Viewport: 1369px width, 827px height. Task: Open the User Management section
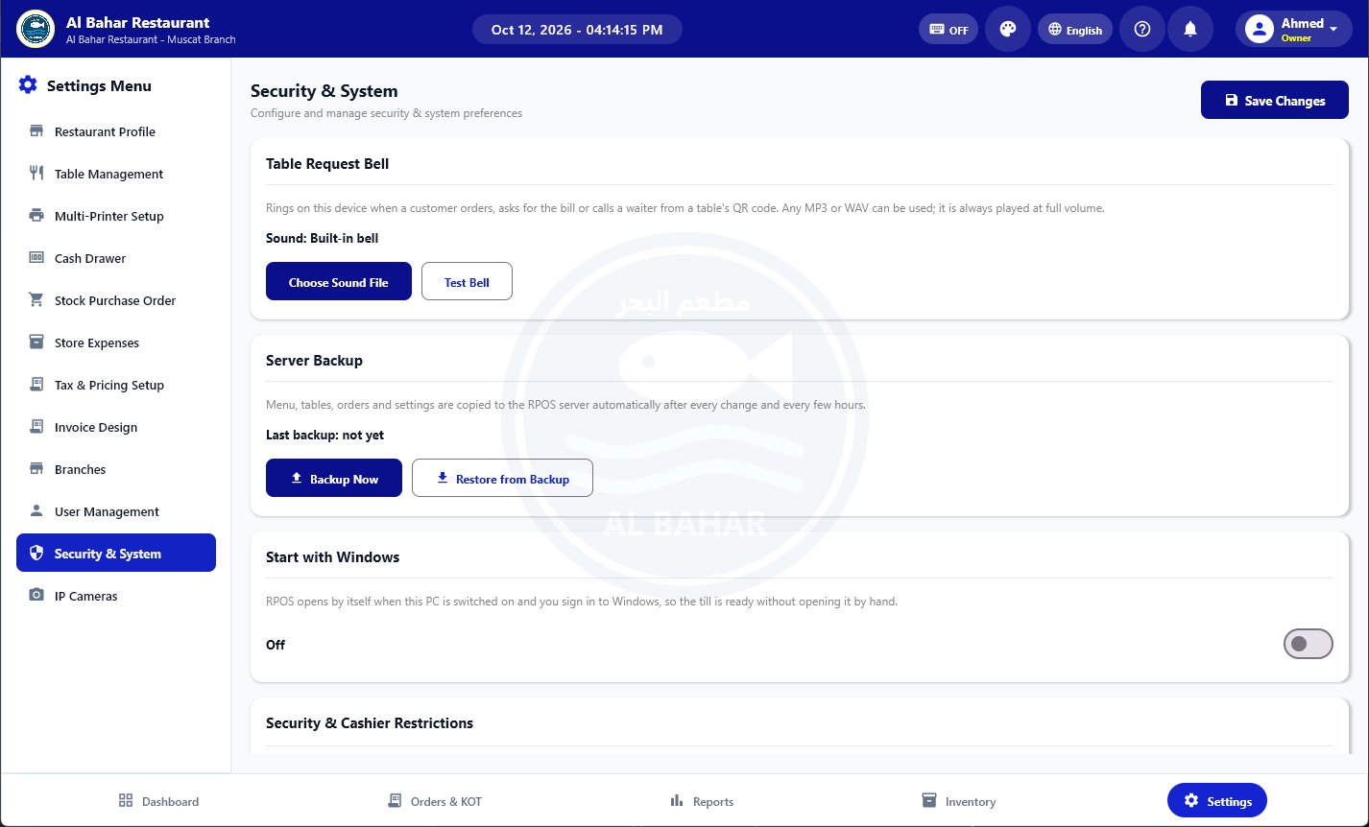(116, 511)
